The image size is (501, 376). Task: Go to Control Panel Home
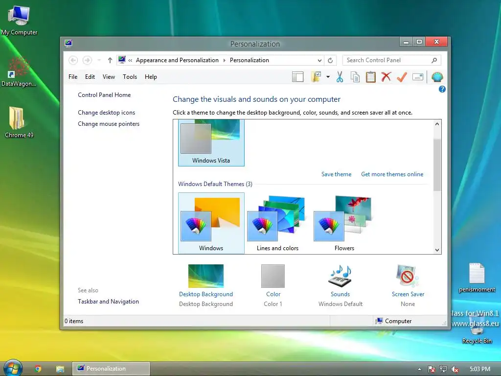coord(104,95)
